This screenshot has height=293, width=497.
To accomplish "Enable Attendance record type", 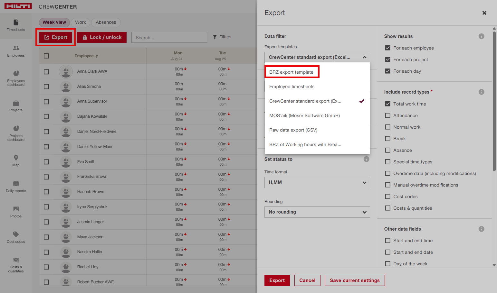I will pyautogui.click(x=388, y=115).
